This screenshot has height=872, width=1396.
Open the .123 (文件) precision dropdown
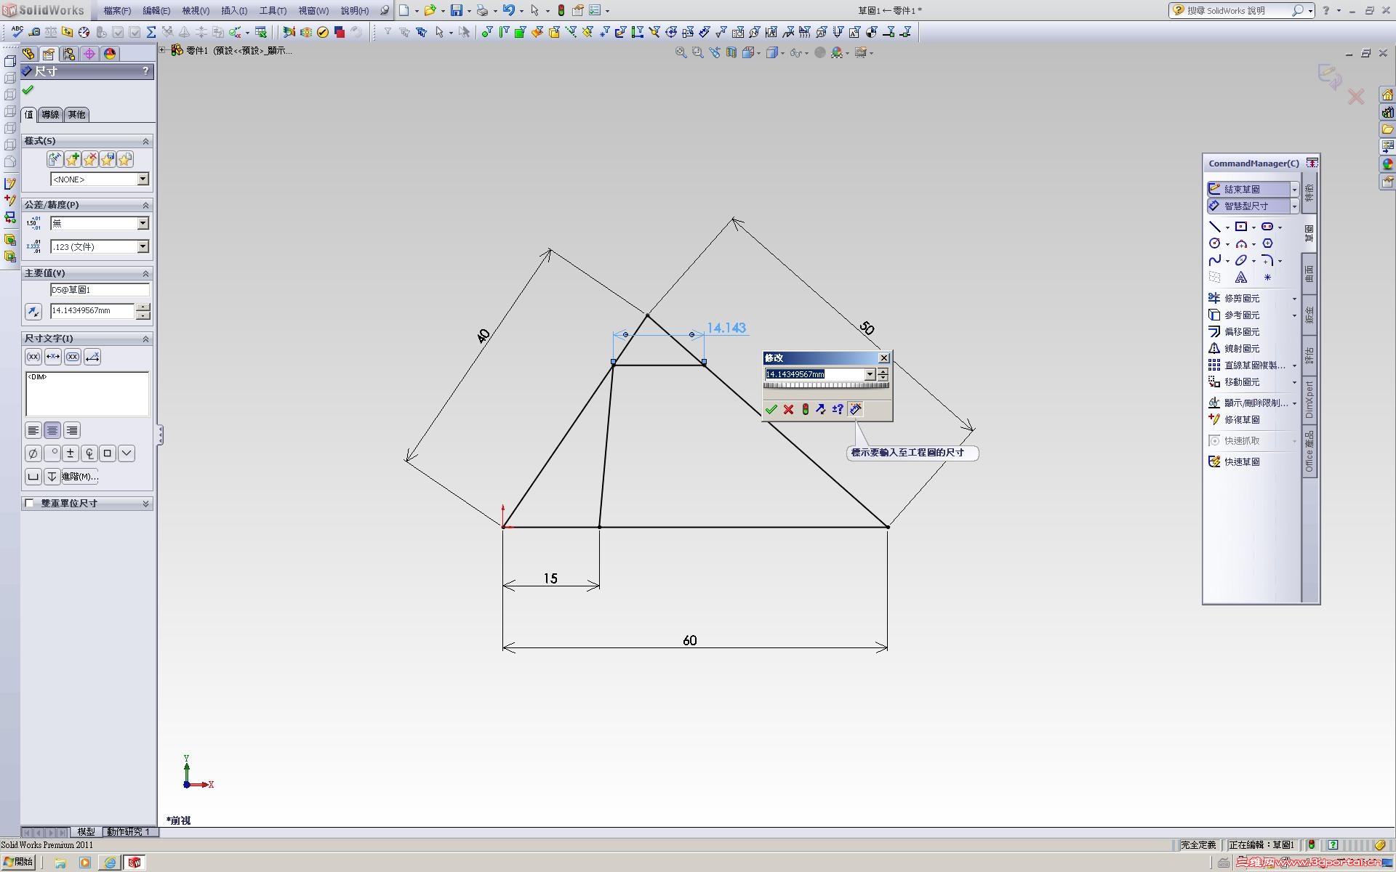(x=143, y=247)
